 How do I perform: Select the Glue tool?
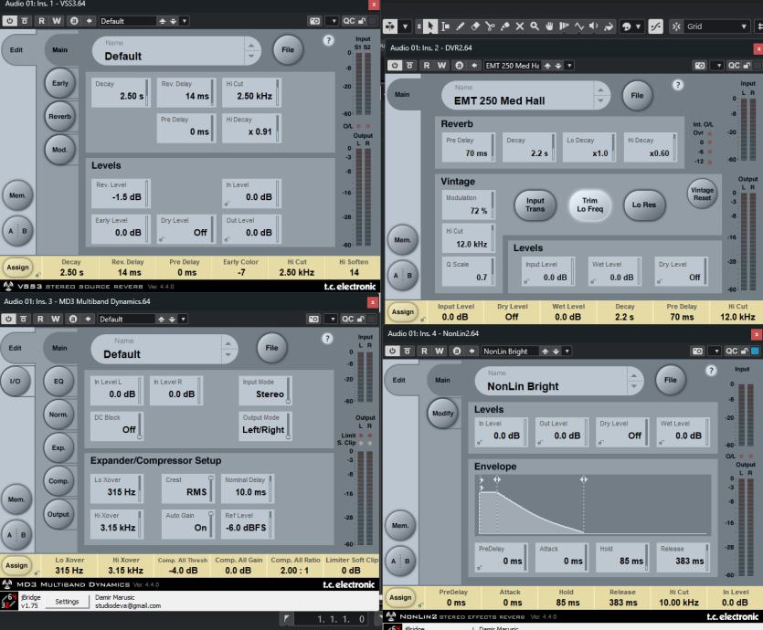tap(505, 26)
